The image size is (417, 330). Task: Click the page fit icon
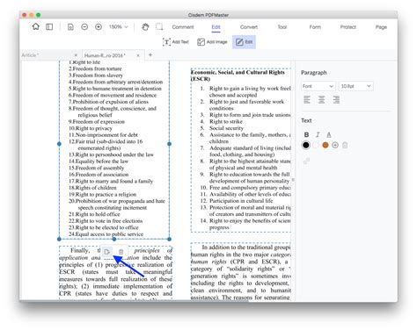pos(70,27)
